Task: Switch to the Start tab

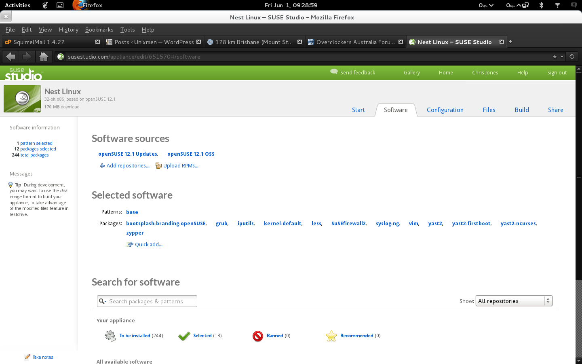Action: click(x=358, y=110)
